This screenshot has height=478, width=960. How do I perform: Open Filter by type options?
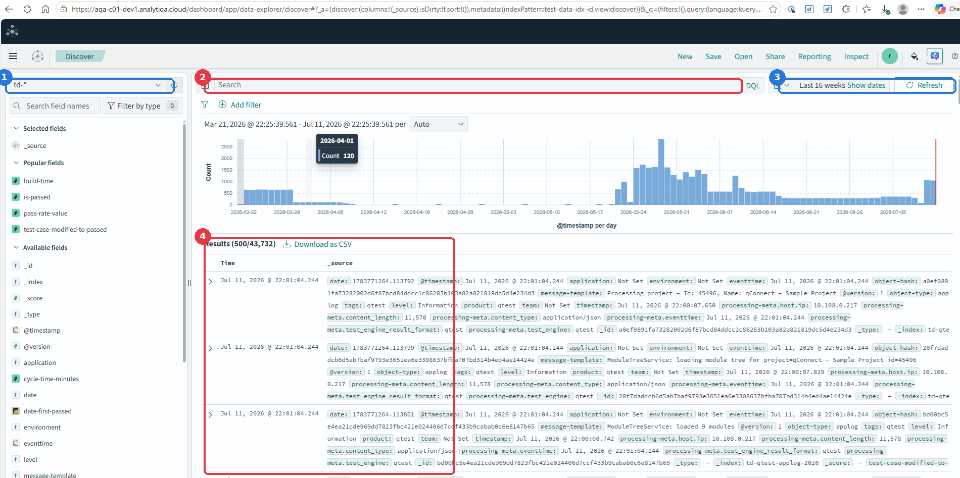pos(142,105)
